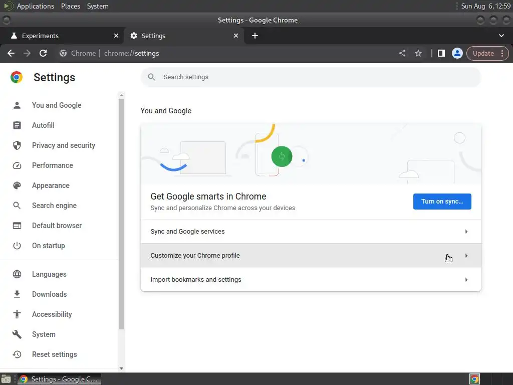The image size is (513, 385).
Task: Click the Performance gauge icon
Action: 17,165
